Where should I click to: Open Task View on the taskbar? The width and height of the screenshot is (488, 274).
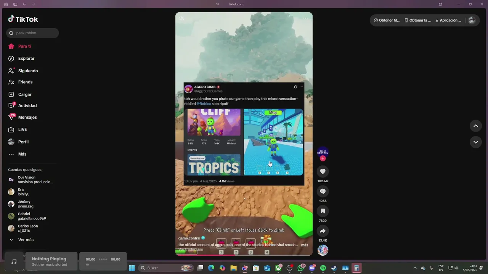200,268
